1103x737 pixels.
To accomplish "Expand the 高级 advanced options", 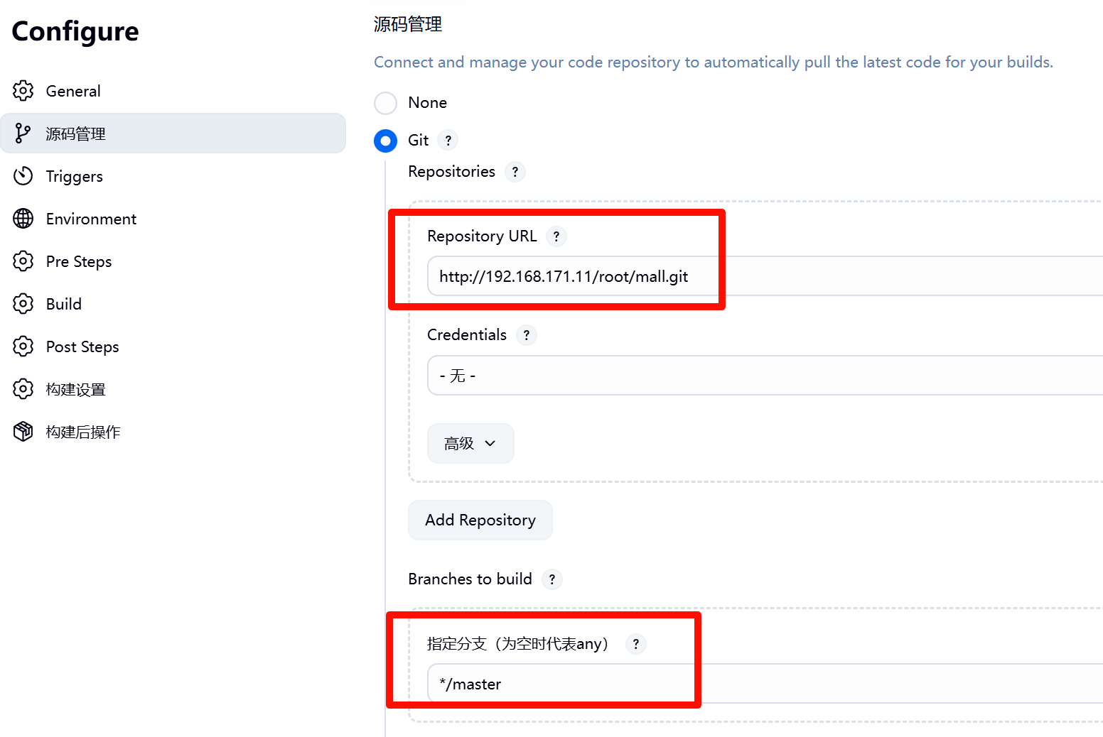I will 470,444.
